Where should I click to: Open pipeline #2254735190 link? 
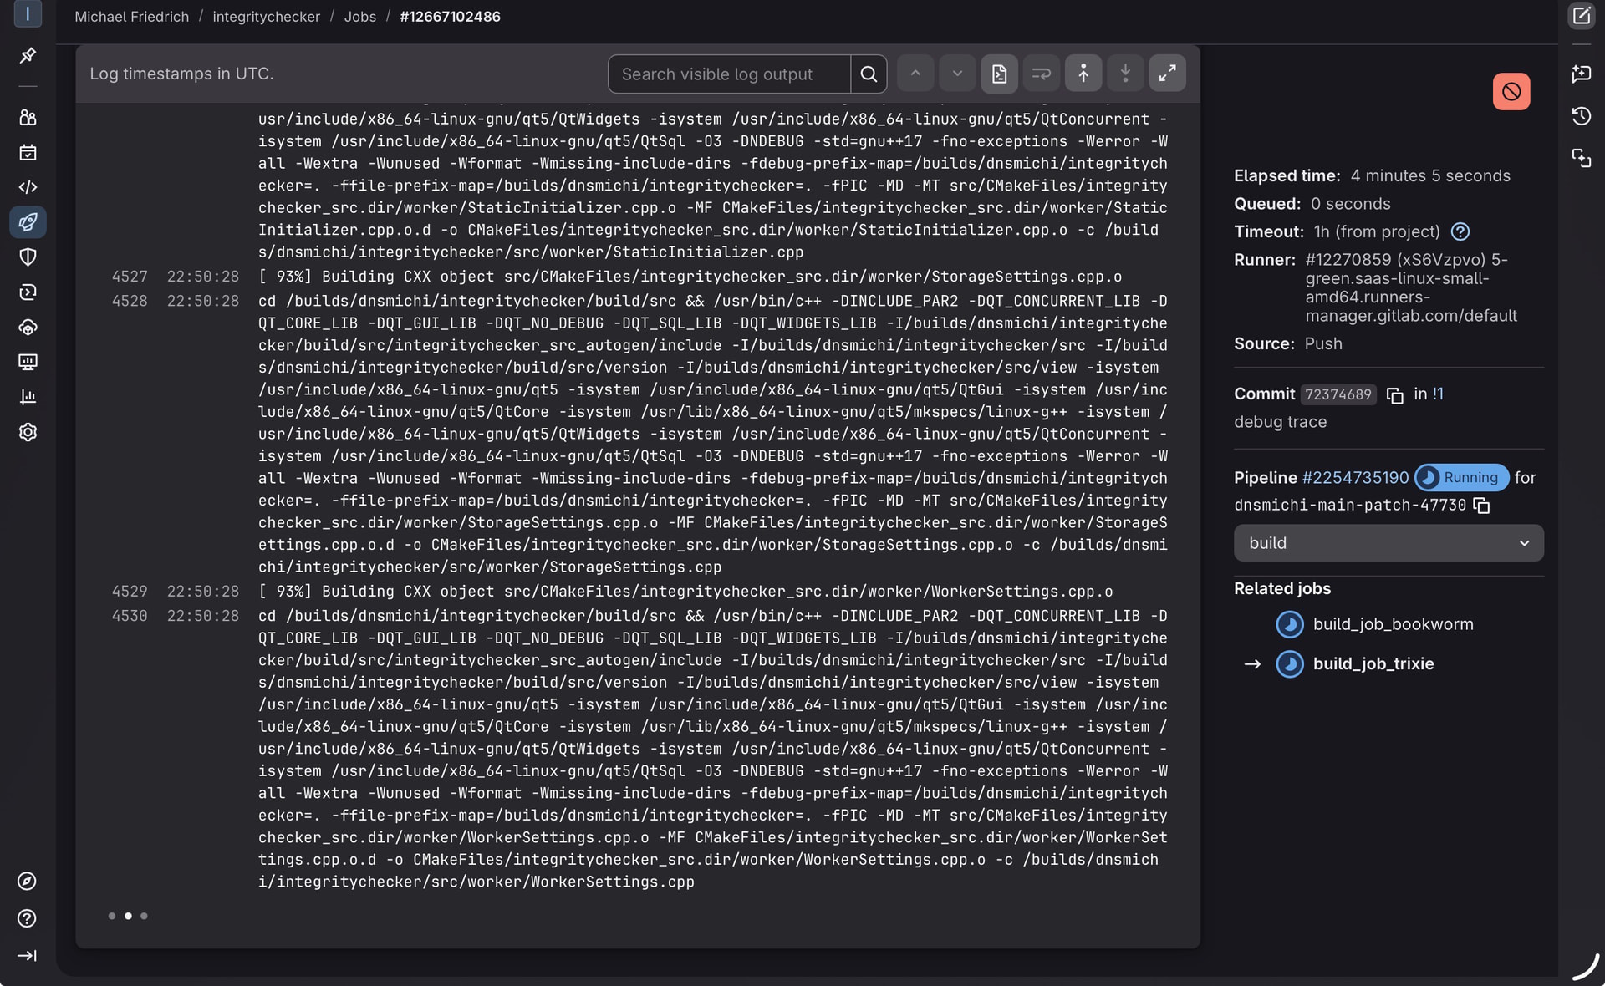(x=1355, y=478)
